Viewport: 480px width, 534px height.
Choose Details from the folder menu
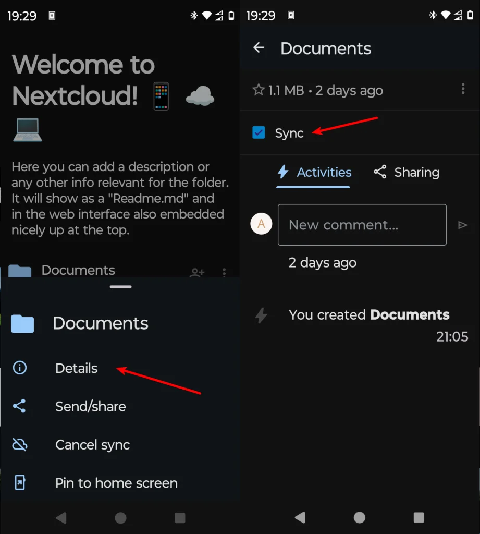pyautogui.click(x=76, y=368)
